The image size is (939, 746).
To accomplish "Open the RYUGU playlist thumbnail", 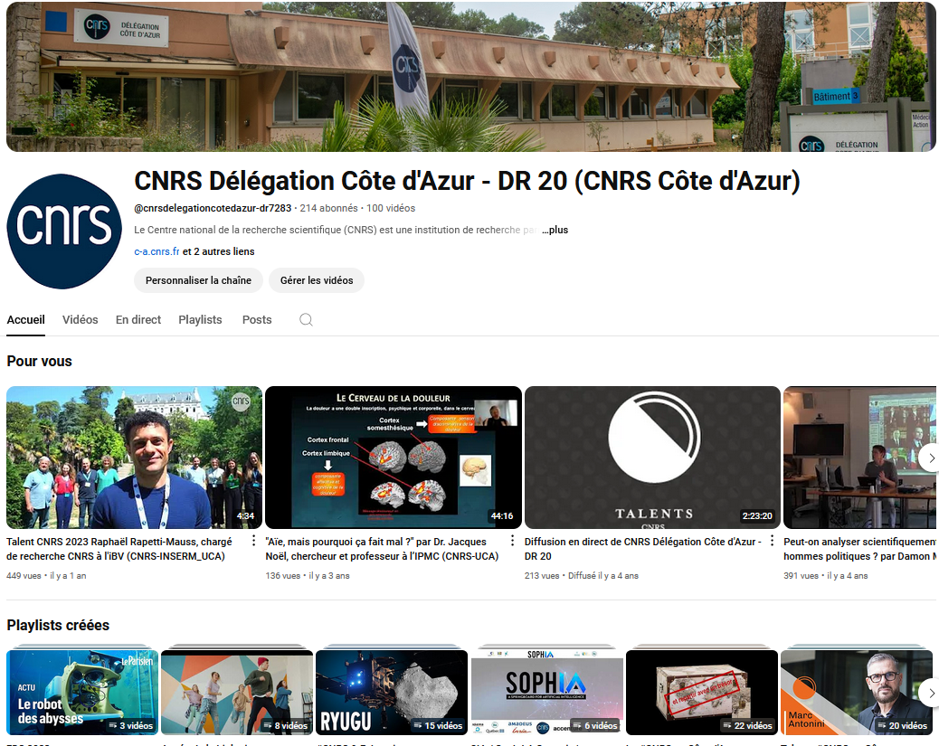I will click(392, 693).
